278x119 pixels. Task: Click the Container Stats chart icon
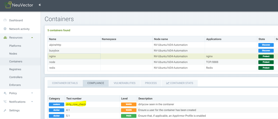click(168, 83)
